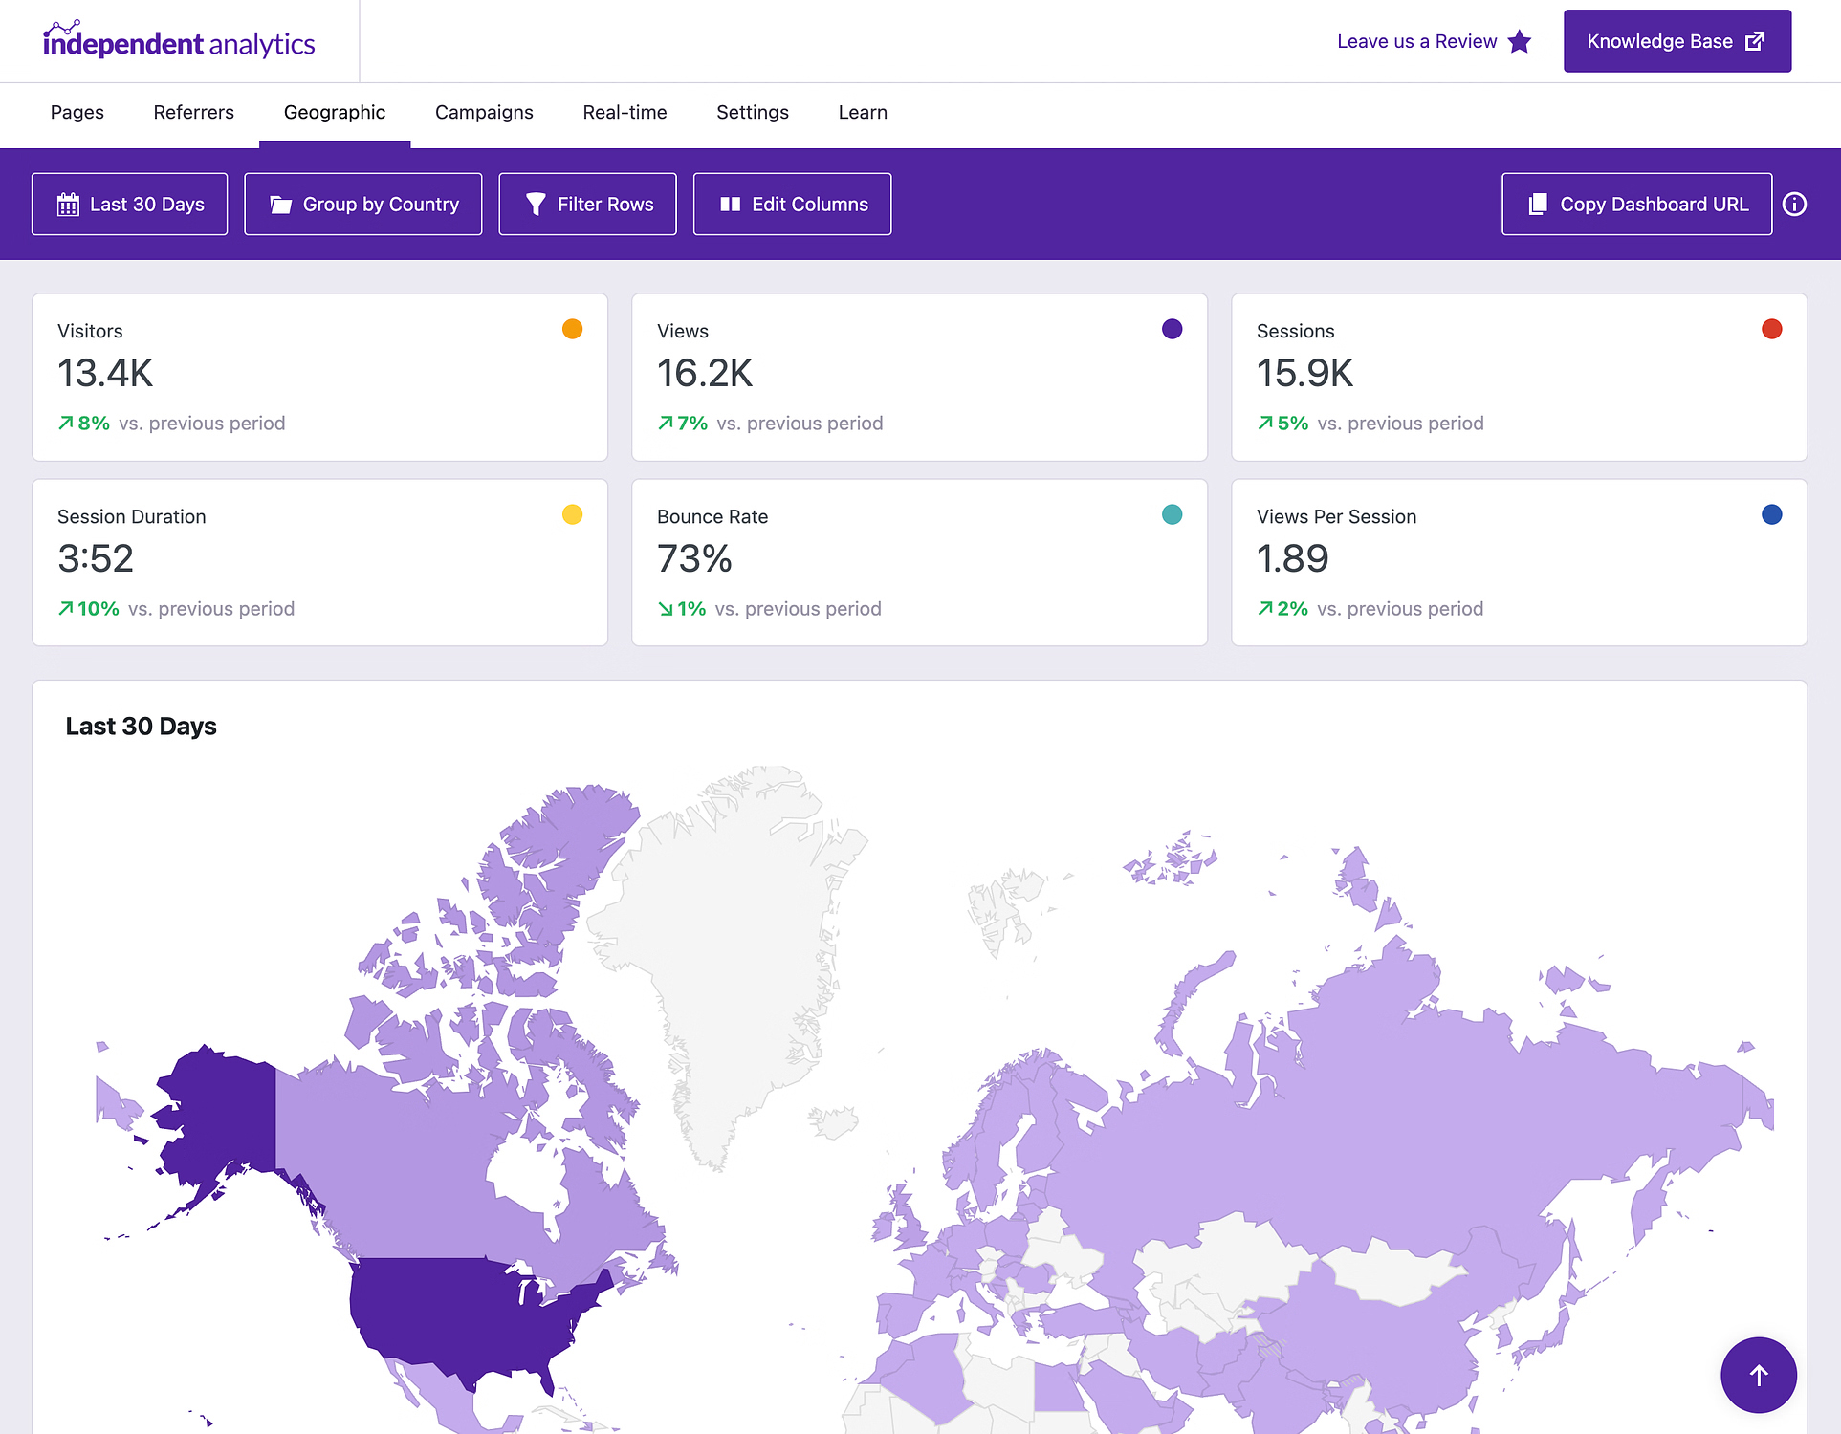Switch to the Referrers tab
This screenshot has height=1434, width=1841.
(194, 112)
